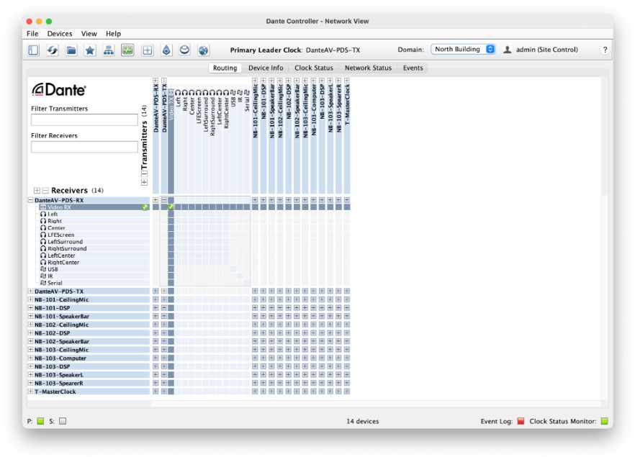Screen dimensions: 635x457
Task: Collapse the DanteAV-PDS-RX receiver tree
Action: [x=30, y=200]
